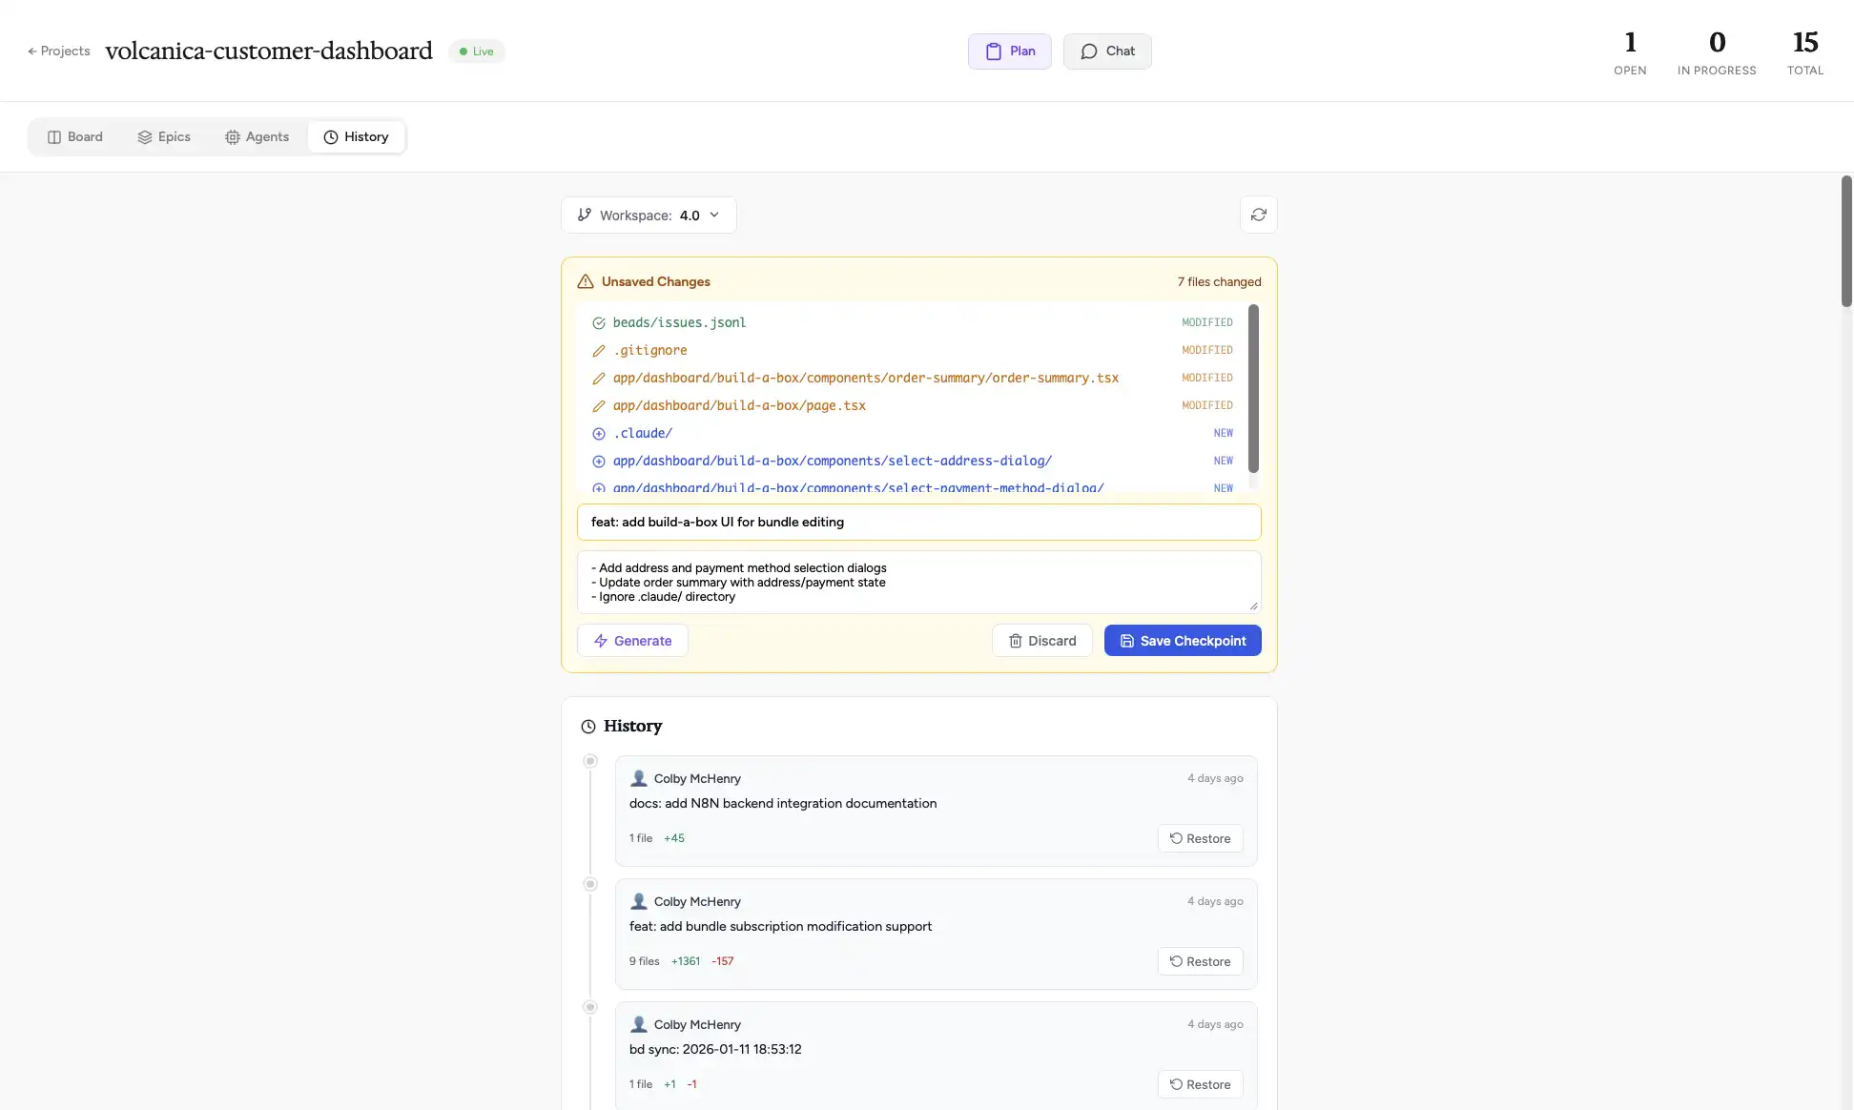Click the clipboard icon on the Plan button

click(x=993, y=51)
